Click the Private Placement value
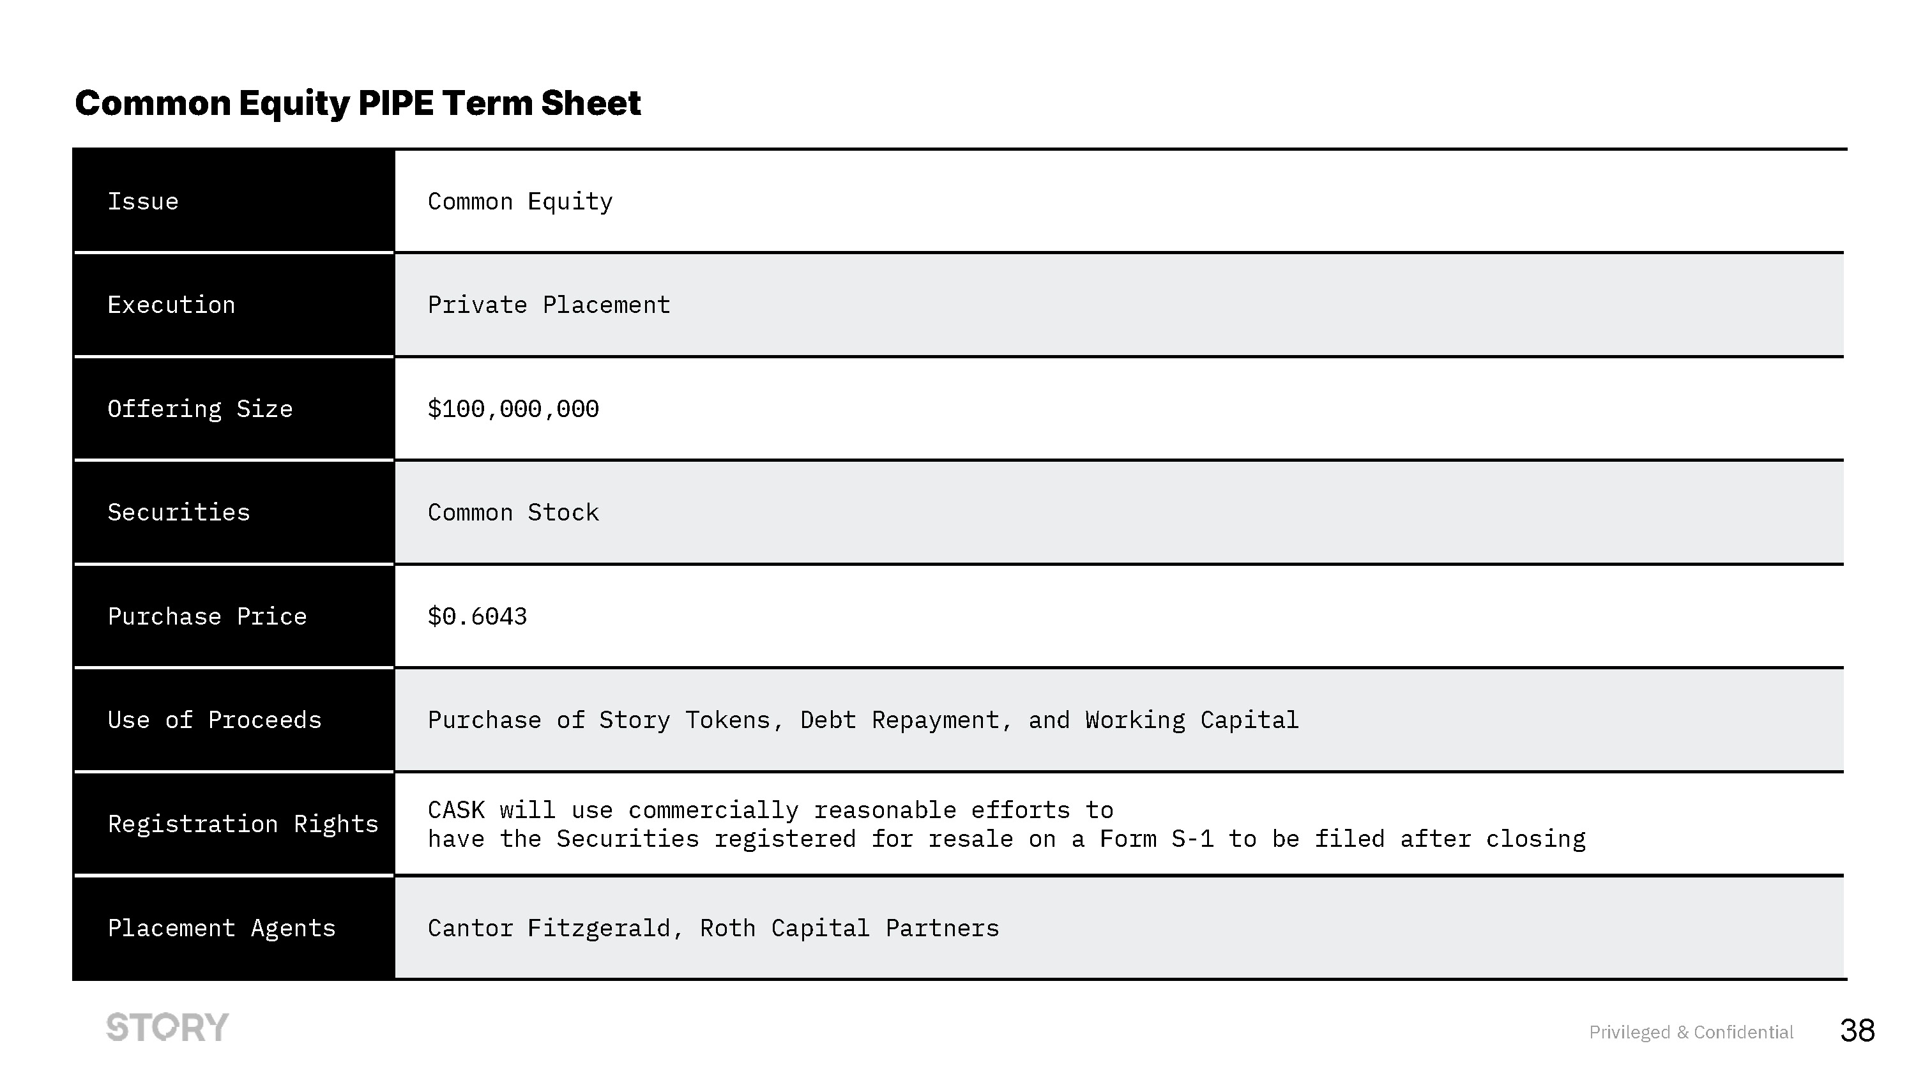 point(549,305)
